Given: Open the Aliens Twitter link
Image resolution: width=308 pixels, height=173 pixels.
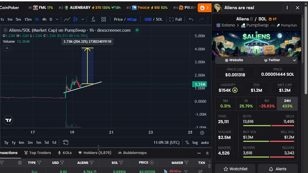Looking at the screenshot, I should 272,60.
